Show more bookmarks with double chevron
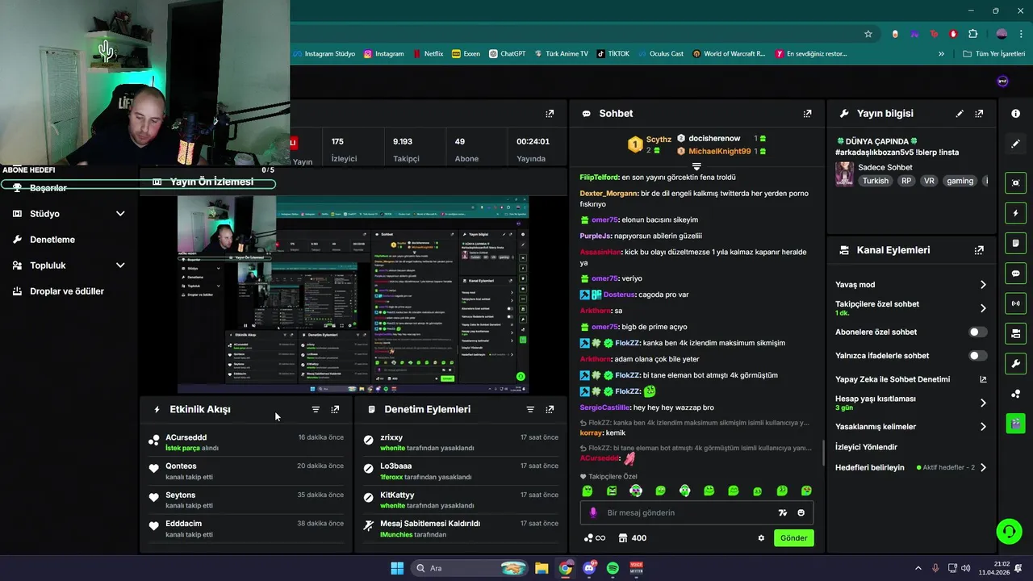This screenshot has width=1033, height=581. click(x=941, y=54)
